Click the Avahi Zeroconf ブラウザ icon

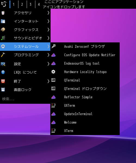(53, 46)
